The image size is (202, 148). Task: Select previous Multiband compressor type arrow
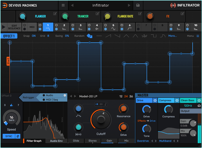click(174, 141)
